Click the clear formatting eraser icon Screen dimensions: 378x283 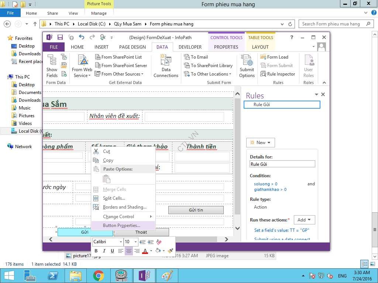point(159,242)
